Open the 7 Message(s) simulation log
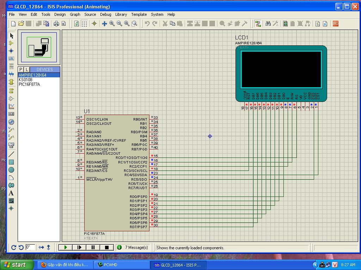The image size is (361, 270). pyautogui.click(x=133, y=247)
